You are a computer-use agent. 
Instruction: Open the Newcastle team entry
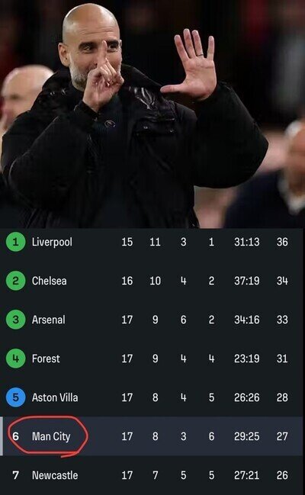pyautogui.click(x=55, y=475)
